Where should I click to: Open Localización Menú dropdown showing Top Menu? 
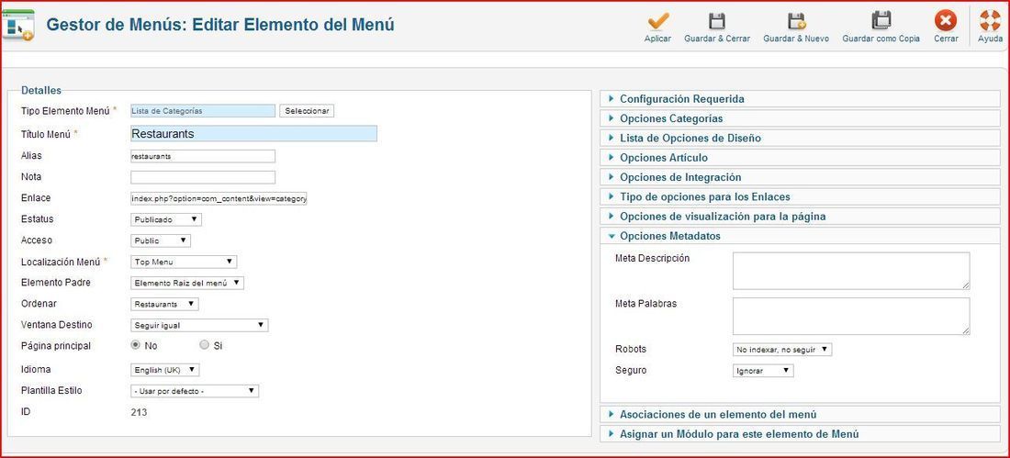point(184,262)
